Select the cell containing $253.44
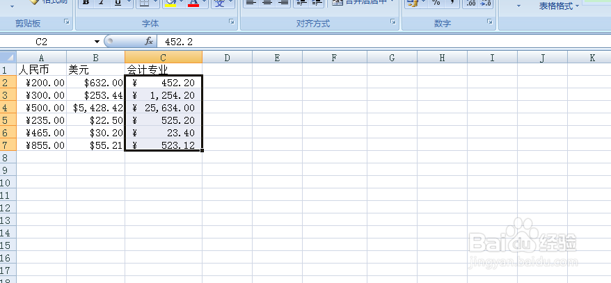This screenshot has height=283, width=611. click(96, 95)
